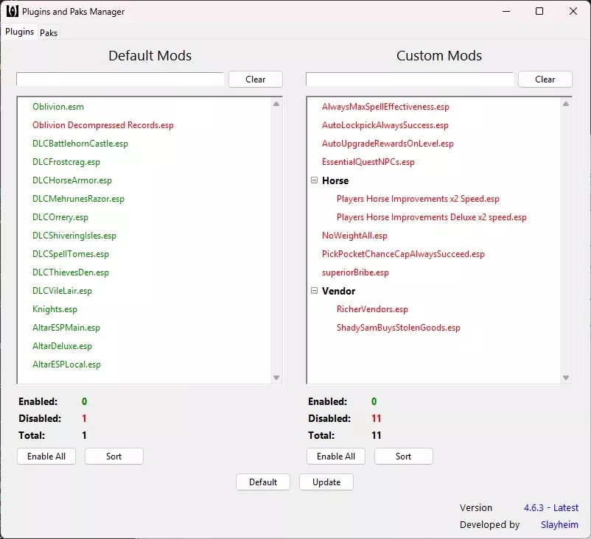Screen dimensions: 591x539
Task: Click the Default Mods list scrollbar
Action: (278, 243)
